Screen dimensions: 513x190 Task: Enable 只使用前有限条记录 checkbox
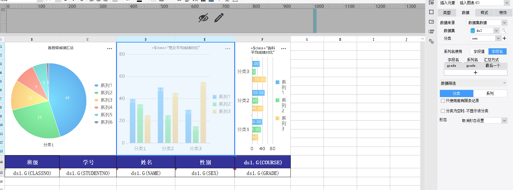pyautogui.click(x=443, y=101)
